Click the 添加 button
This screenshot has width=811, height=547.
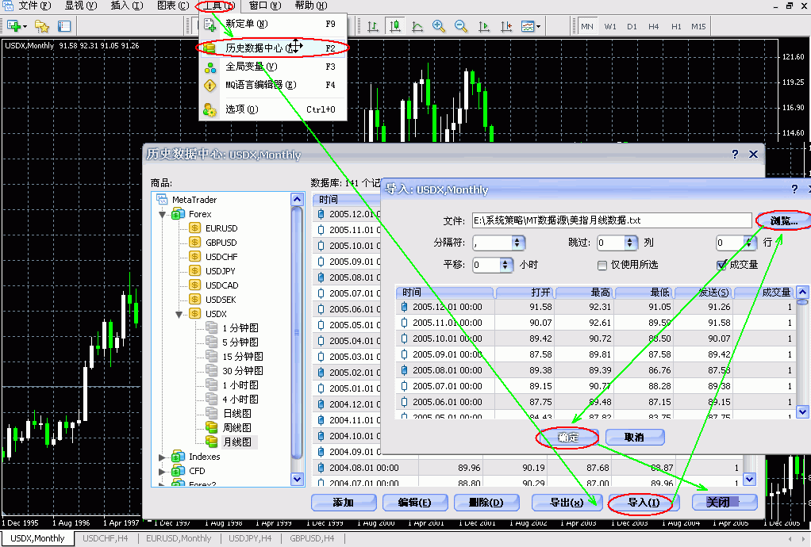click(x=344, y=503)
